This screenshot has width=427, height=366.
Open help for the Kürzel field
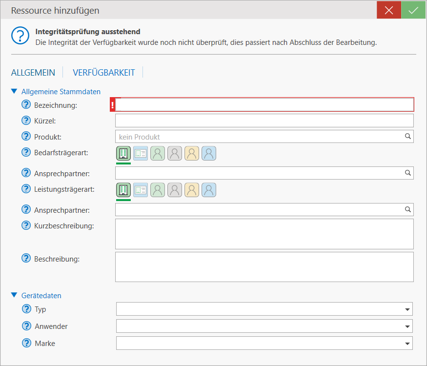(x=26, y=121)
